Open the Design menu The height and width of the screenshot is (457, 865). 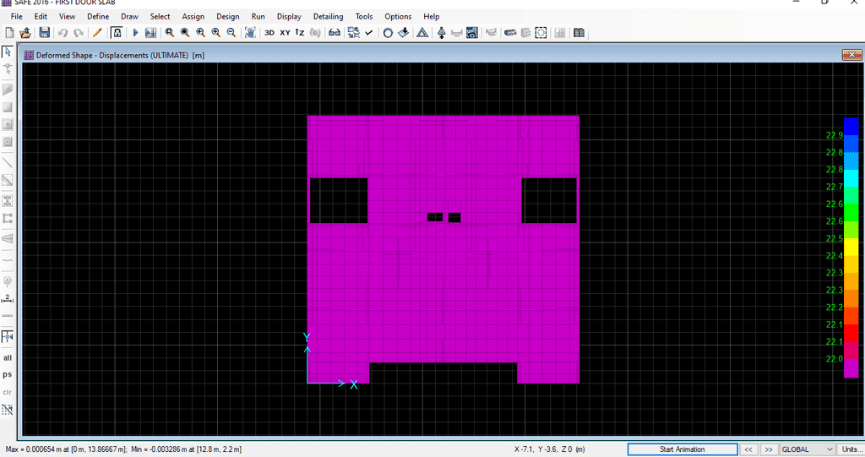(x=228, y=17)
